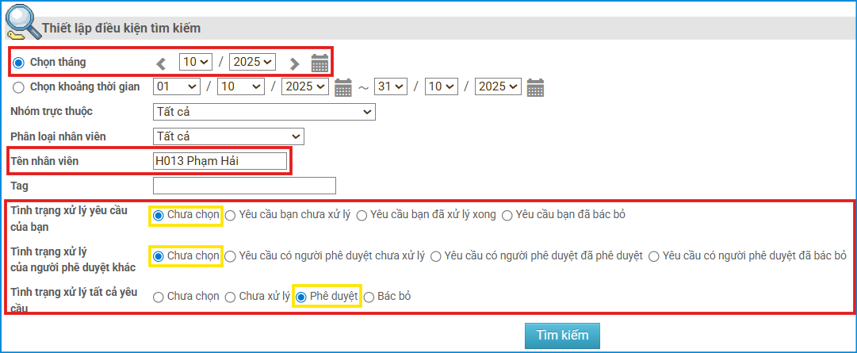This screenshot has height=353, width=857.
Task: Open calendar picker beside Chọn tháng
Action: pos(319,63)
